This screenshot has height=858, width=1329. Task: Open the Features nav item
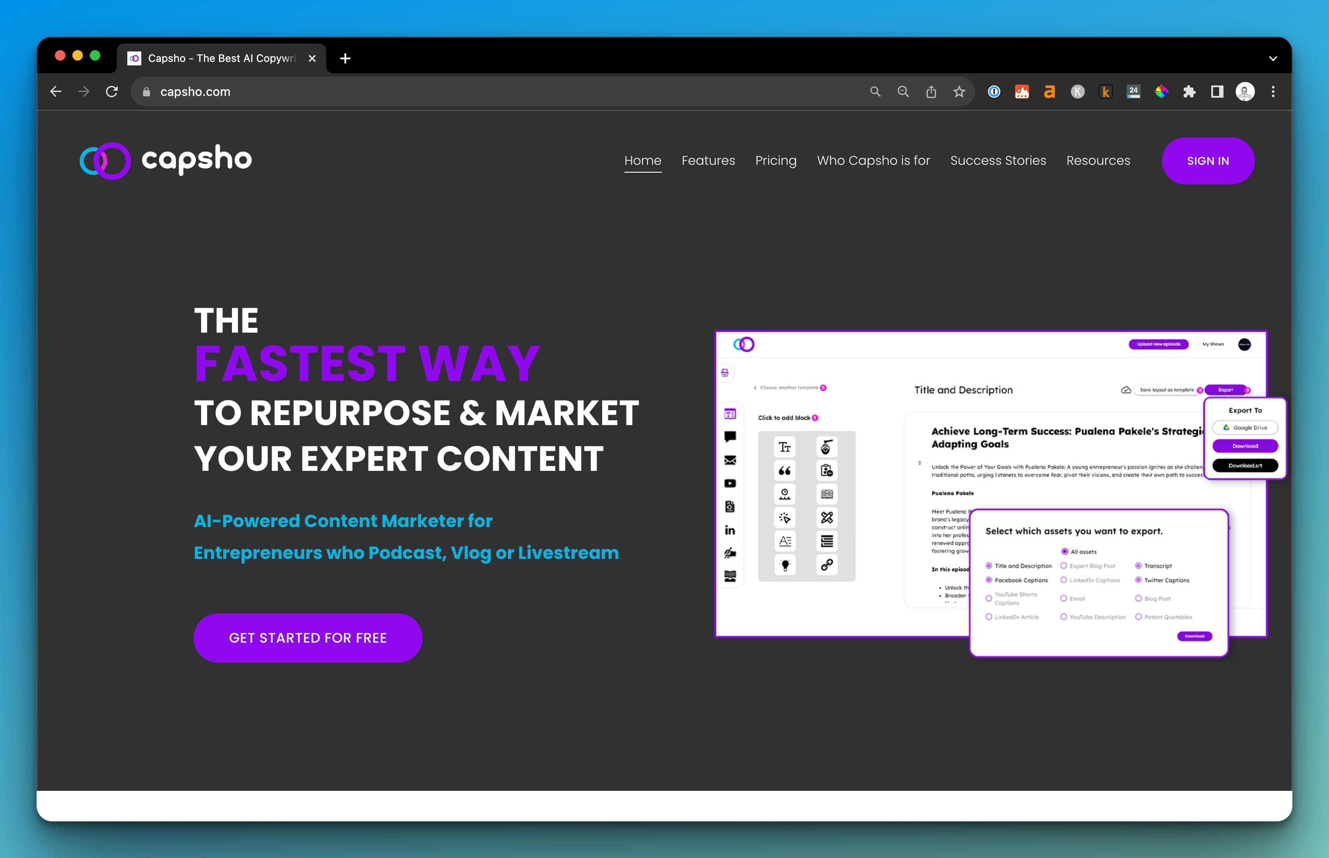[708, 161]
